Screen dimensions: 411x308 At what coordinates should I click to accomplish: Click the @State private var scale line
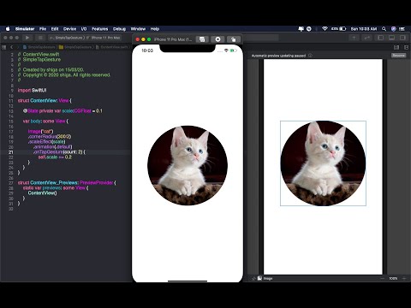63,111
